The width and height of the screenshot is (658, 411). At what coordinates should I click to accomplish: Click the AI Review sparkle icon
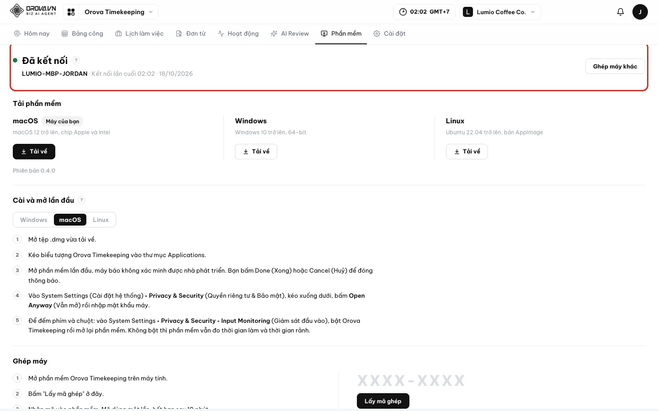coord(274,34)
